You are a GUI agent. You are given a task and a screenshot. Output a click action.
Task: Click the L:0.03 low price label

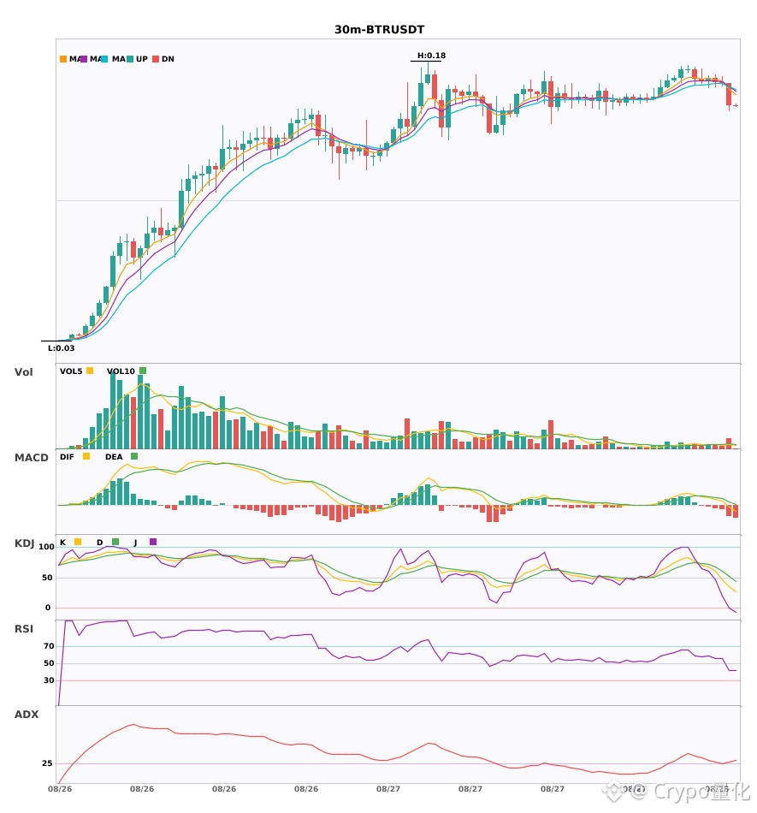[x=61, y=348]
